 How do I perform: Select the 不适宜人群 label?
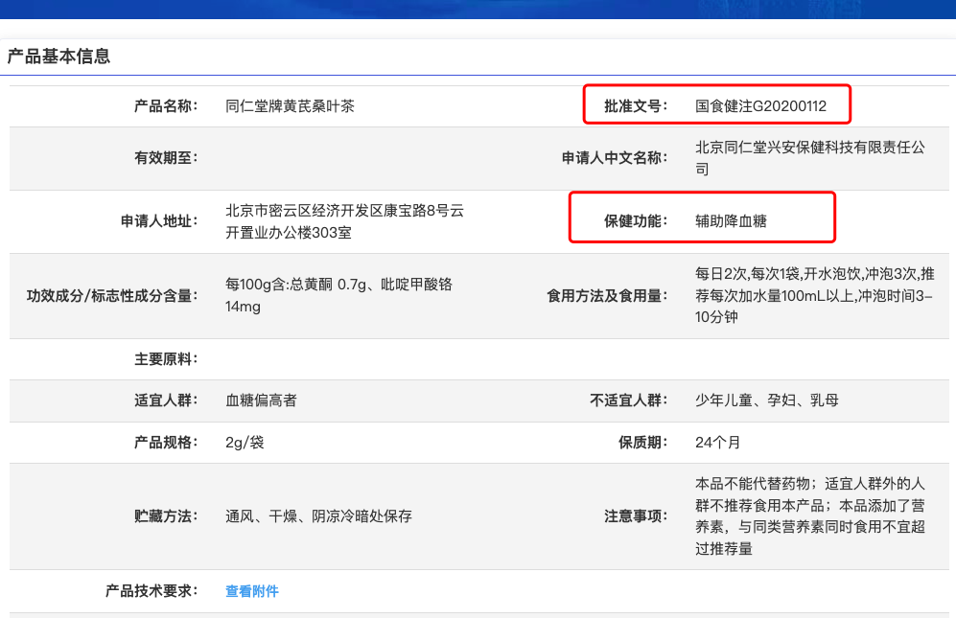coord(629,401)
